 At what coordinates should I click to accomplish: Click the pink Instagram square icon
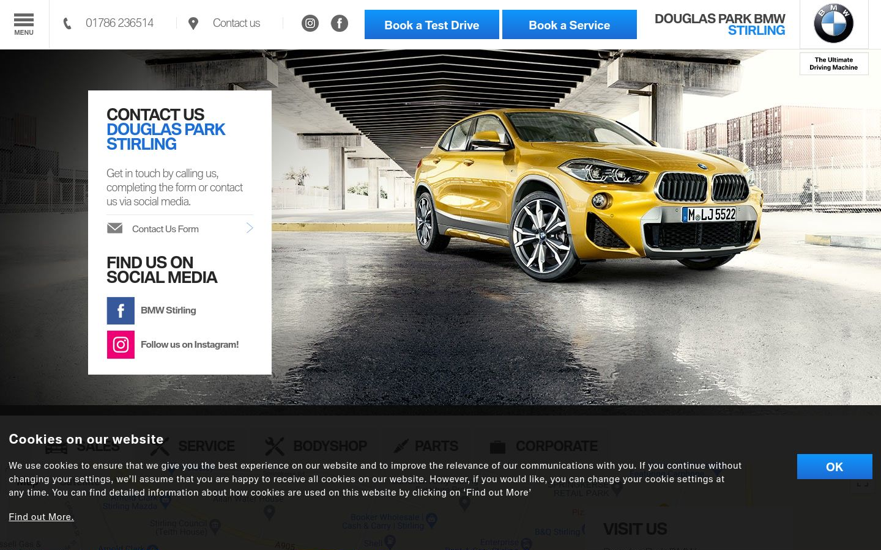tap(121, 345)
